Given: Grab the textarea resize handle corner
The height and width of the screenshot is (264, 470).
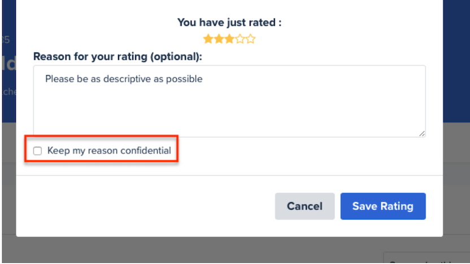Looking at the screenshot, I should coord(422,134).
